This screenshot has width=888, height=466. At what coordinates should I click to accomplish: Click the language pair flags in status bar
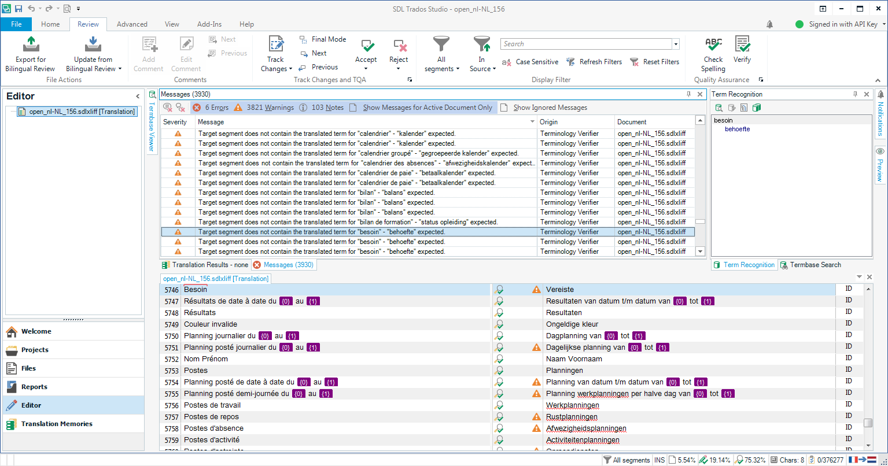(x=863, y=460)
